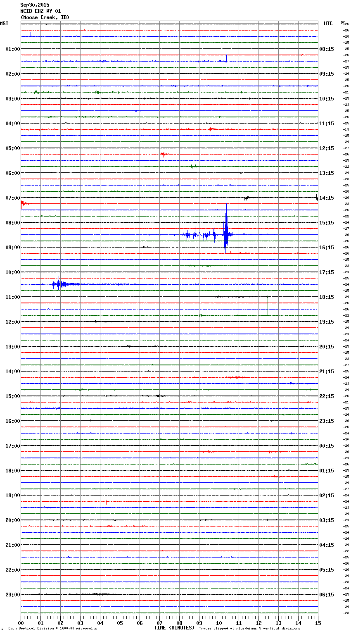Click the MST time label "14:00"

click(13, 372)
